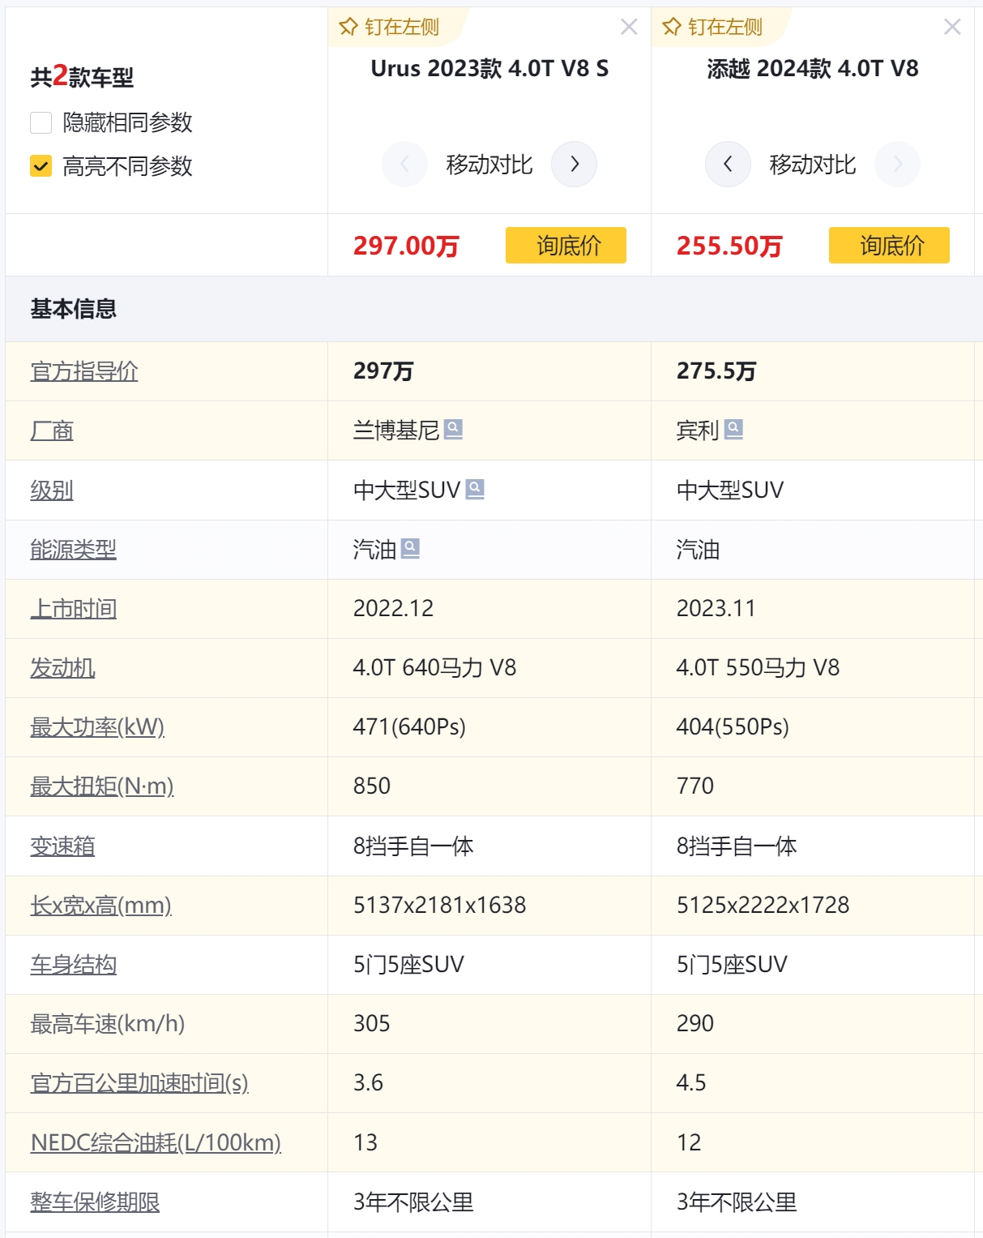Click the 404(550Ps) power value
Viewport: 983px width, 1238px height.
733,727
